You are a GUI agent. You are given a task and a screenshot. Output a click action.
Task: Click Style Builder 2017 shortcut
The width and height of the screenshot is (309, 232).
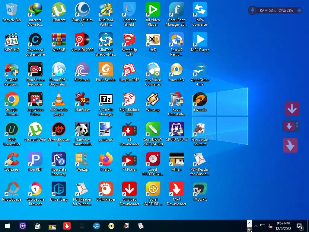coord(129,104)
